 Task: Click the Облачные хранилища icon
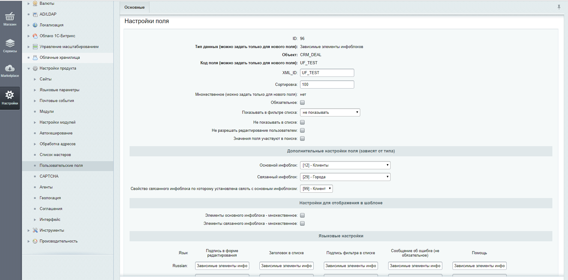pos(35,58)
